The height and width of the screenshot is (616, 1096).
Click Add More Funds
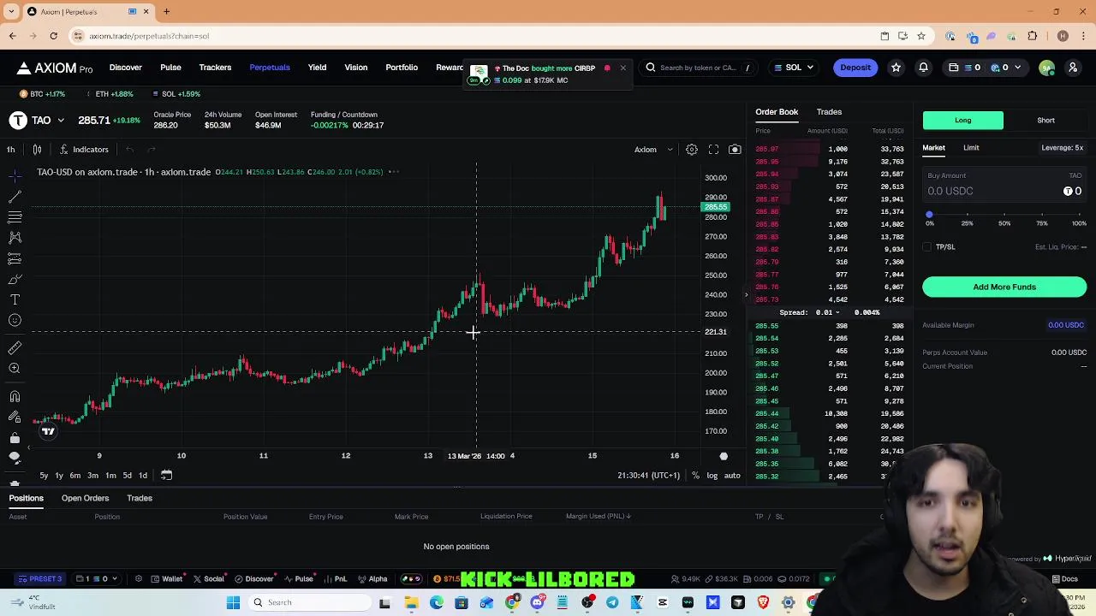pos(1004,287)
